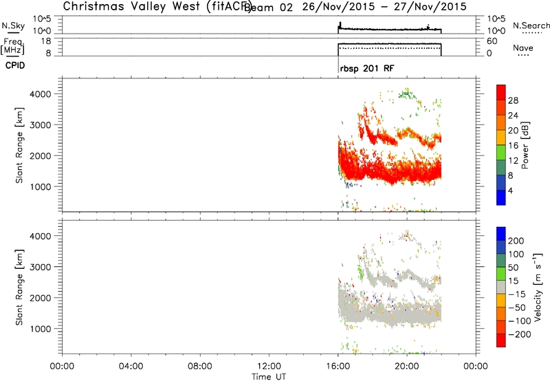Viewport: 550px width, 381px height.
Task: Click the Slant Range label of power panel
Action: pyautogui.click(x=19, y=145)
